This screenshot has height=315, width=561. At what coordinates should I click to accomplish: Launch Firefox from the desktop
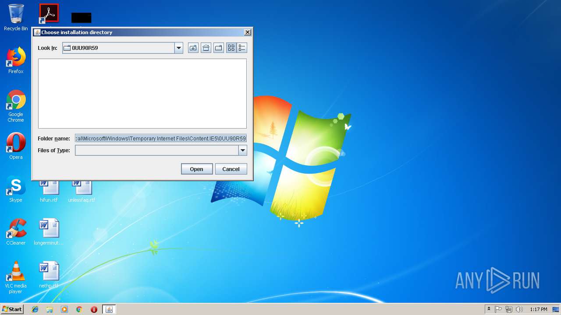(16, 60)
